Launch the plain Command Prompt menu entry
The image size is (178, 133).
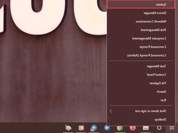point(141,47)
